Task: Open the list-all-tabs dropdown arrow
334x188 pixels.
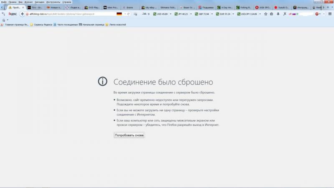Action: coord(332,7)
